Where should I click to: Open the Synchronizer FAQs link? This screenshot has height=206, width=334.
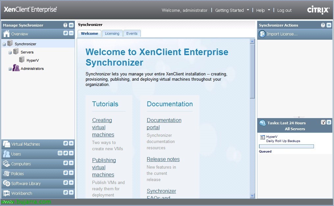click(162, 194)
